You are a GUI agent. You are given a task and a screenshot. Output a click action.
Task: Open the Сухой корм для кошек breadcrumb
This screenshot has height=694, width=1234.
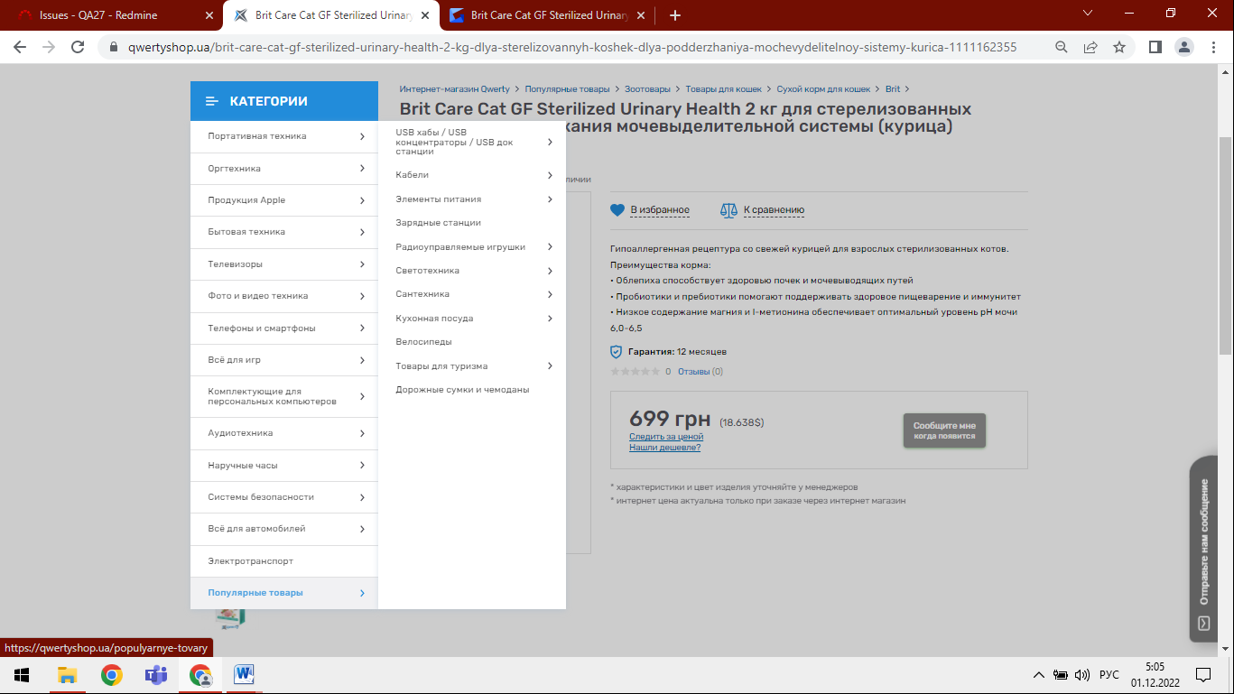(x=823, y=89)
